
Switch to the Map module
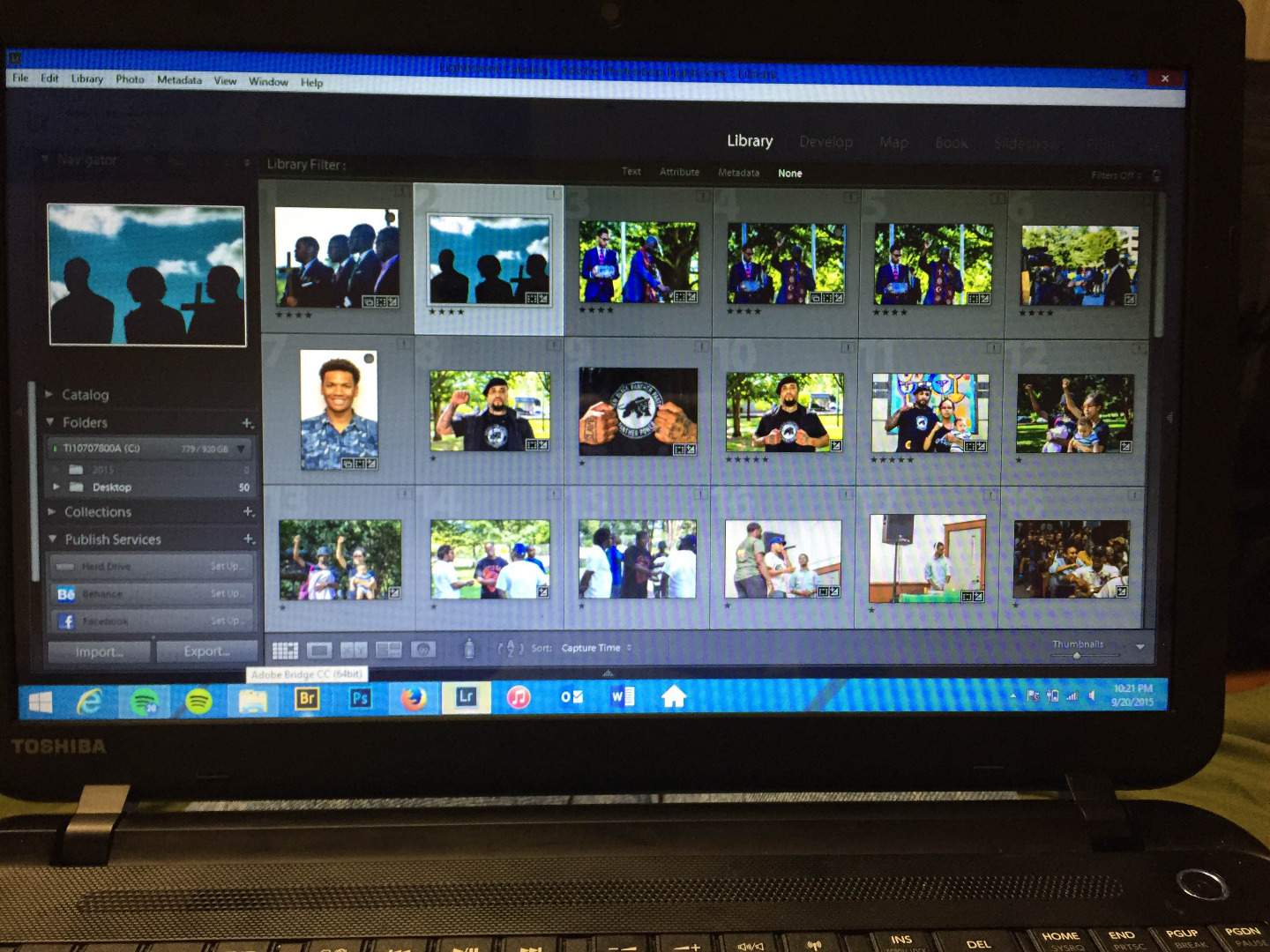(x=893, y=143)
